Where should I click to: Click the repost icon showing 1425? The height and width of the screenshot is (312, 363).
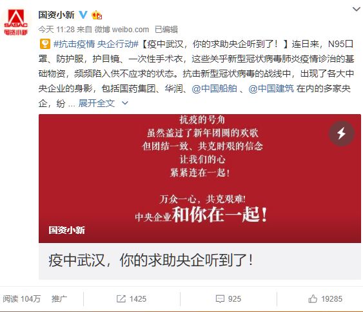(121, 299)
